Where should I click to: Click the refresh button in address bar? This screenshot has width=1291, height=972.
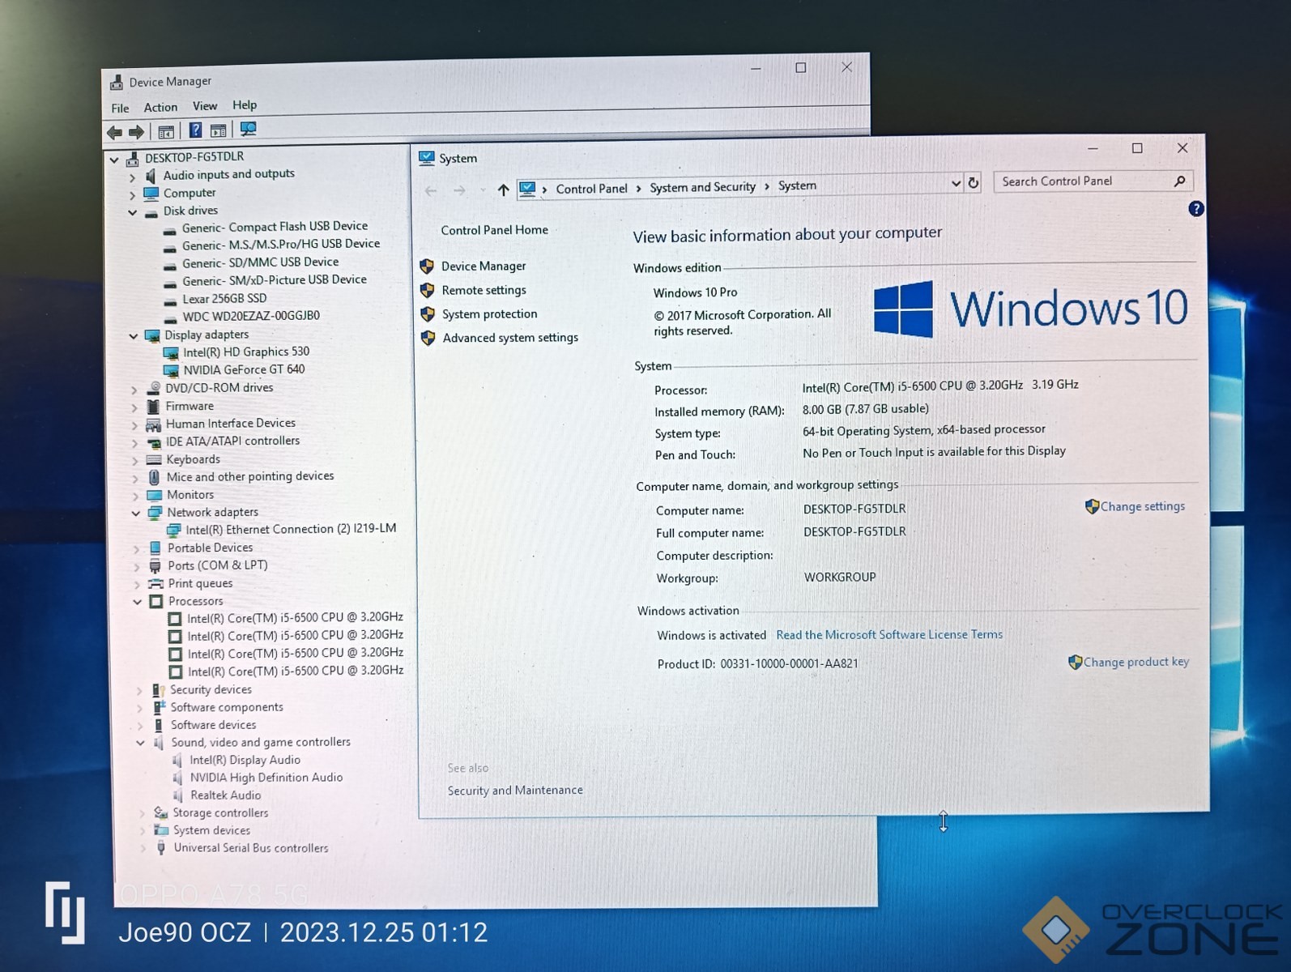pyautogui.click(x=974, y=183)
